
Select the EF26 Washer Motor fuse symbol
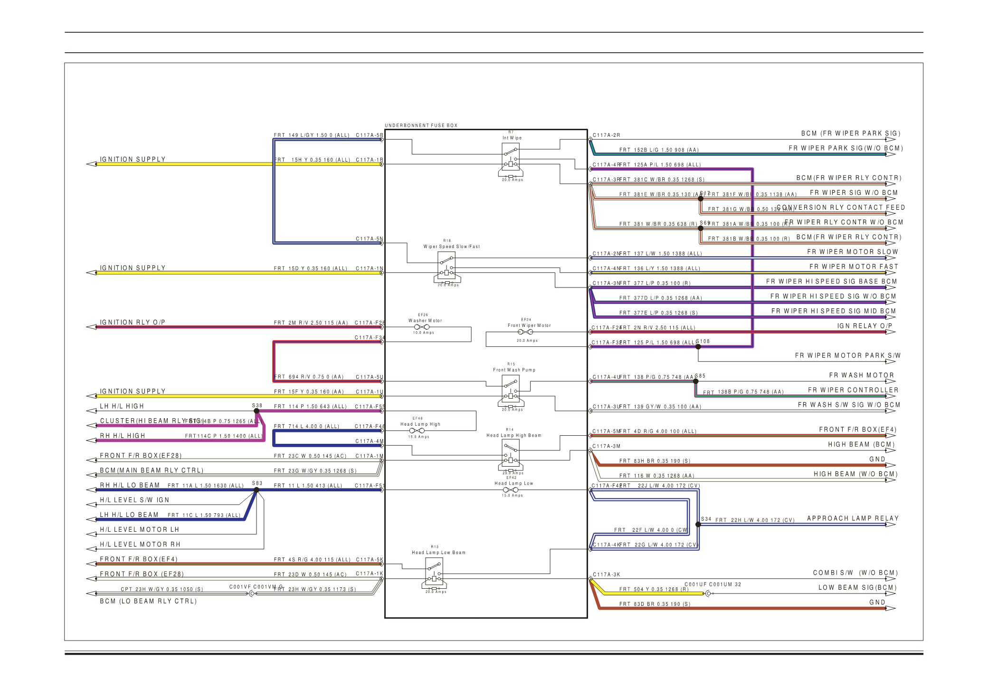point(422,327)
